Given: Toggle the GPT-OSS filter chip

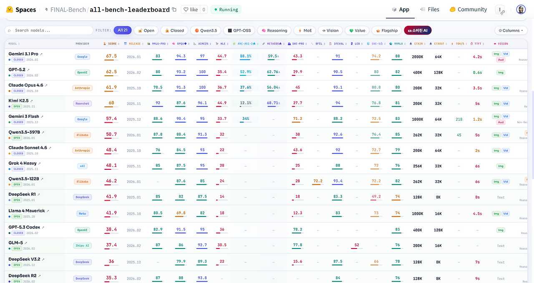Looking at the screenshot, I should point(239,30).
